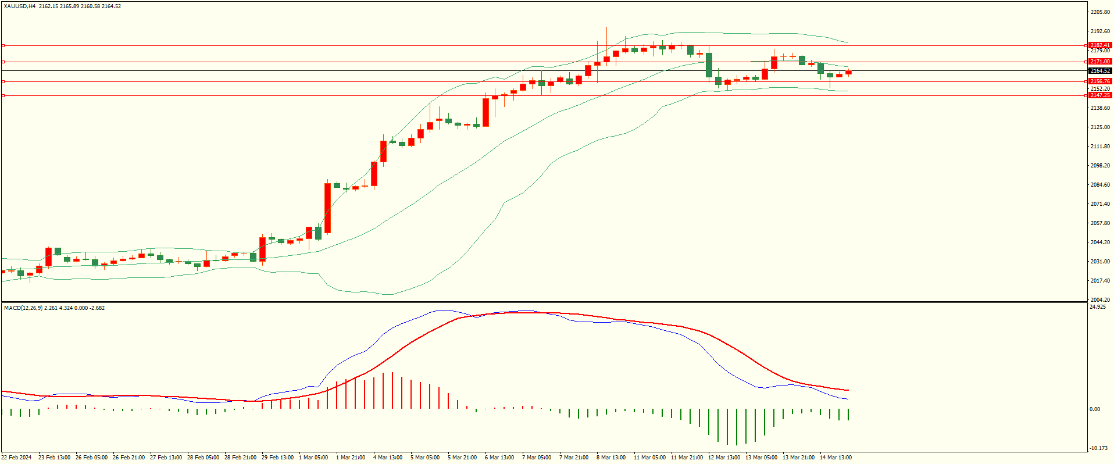Viewport: 1114px width, 464px height.
Task: Click the 26 Feb 21:00 time label
Action: tap(129, 458)
